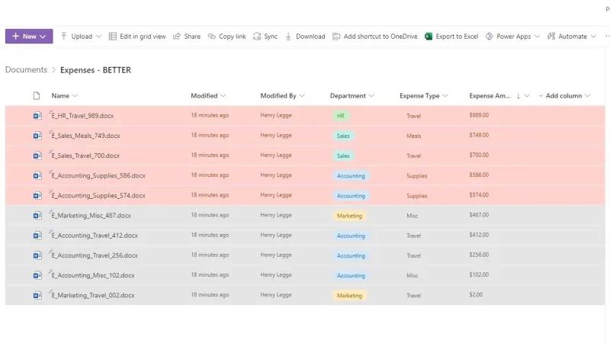This screenshot has width=610, height=343.
Task: Click Meals expense type cell
Action: pyautogui.click(x=413, y=136)
